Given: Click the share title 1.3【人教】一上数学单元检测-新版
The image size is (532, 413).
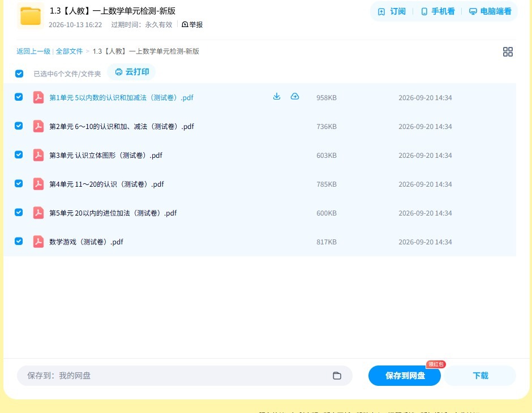Looking at the screenshot, I should coord(113,11).
